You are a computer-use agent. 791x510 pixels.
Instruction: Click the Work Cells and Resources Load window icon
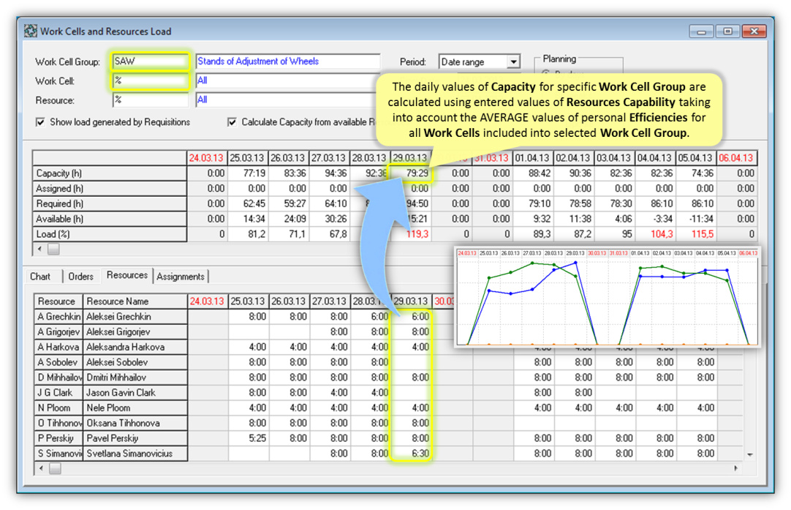31,31
